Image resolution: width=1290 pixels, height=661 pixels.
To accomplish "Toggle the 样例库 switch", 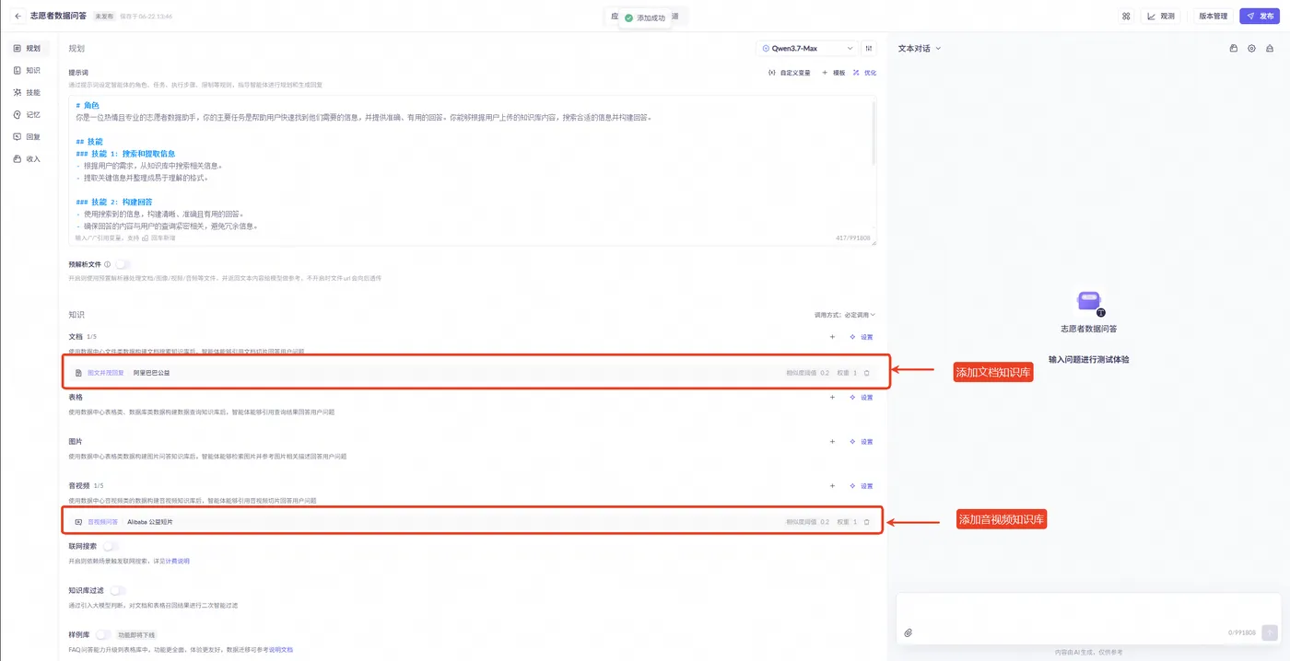I will coord(103,634).
